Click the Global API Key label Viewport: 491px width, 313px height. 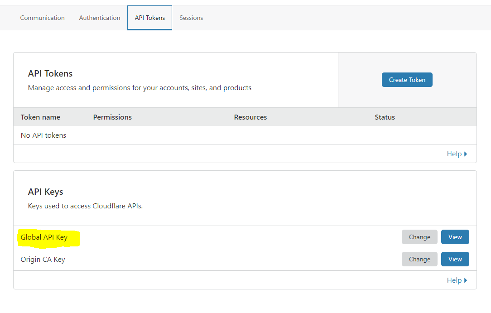pos(44,237)
